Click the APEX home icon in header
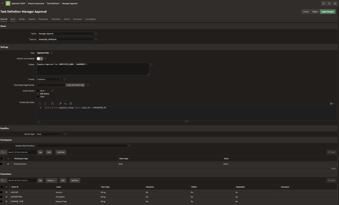Screen dimensions: 339x205 (8, 3)
